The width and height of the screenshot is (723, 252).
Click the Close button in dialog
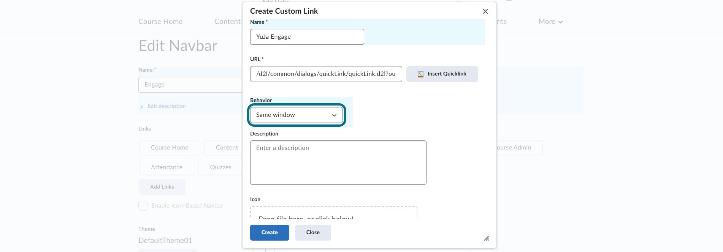pos(313,233)
